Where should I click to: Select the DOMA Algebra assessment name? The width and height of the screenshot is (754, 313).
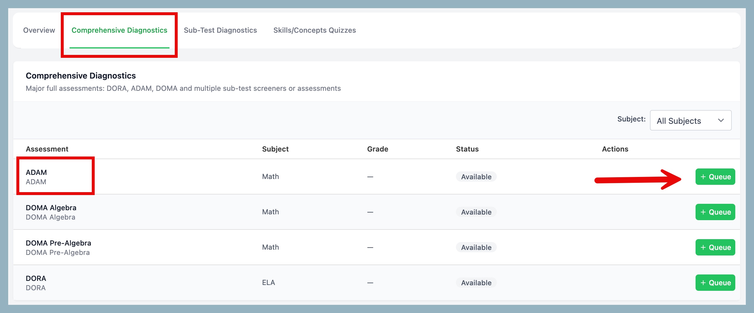pyautogui.click(x=51, y=208)
